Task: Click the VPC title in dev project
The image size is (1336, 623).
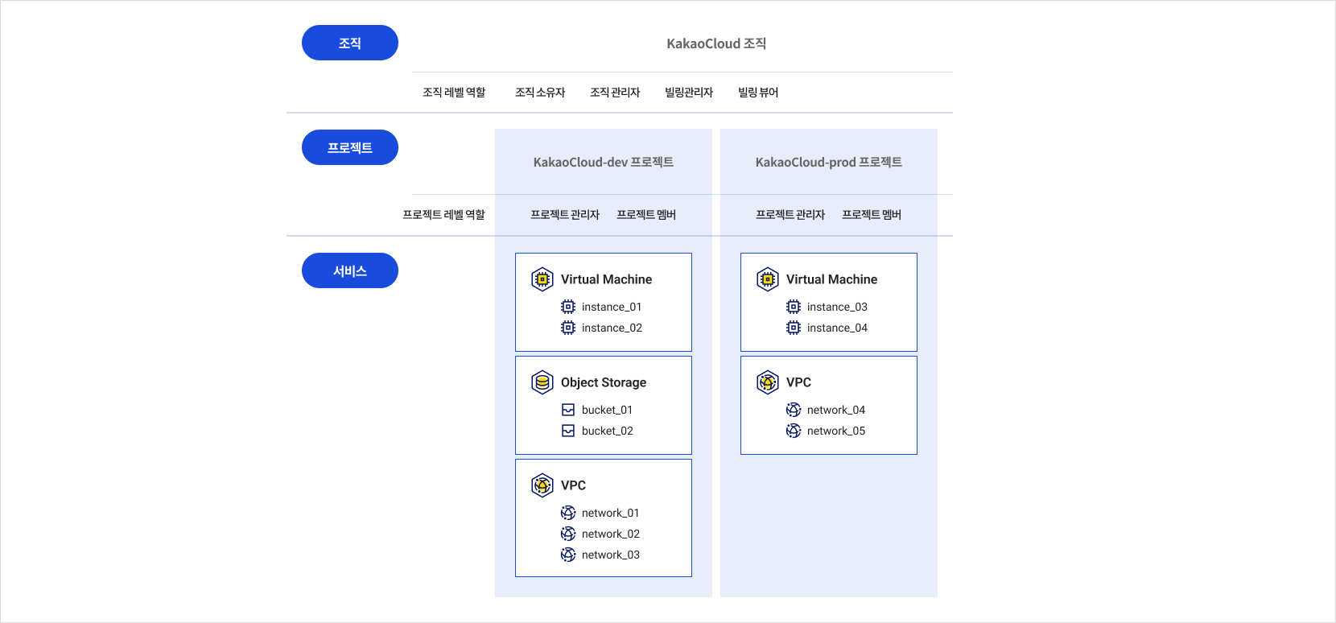Action: click(574, 485)
